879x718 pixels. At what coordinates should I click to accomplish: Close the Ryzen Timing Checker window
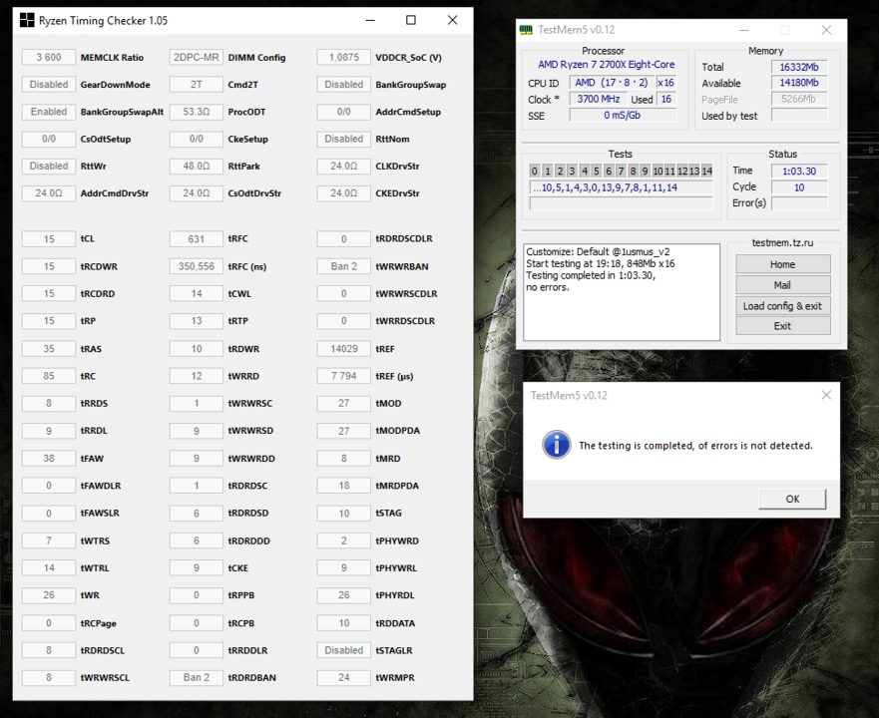tap(452, 20)
